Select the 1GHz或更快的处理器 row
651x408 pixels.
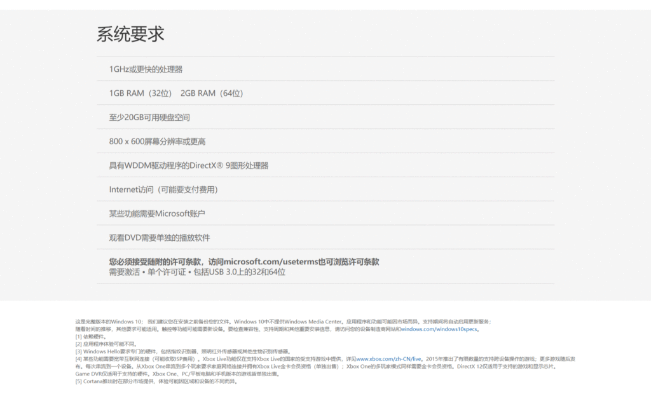(x=325, y=69)
